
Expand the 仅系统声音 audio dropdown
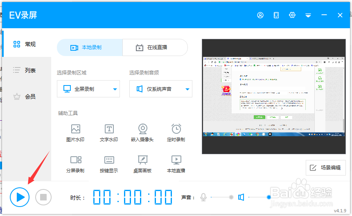tap(161, 89)
